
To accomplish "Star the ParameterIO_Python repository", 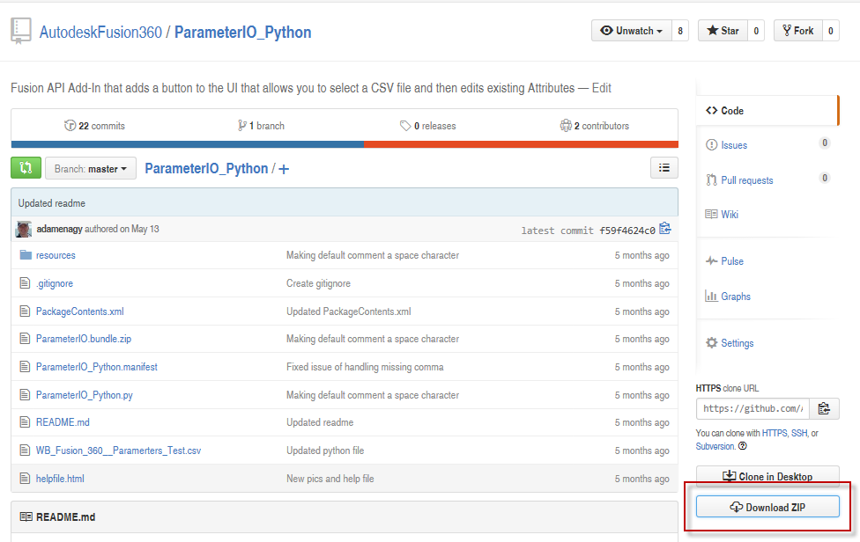I will 723,31.
